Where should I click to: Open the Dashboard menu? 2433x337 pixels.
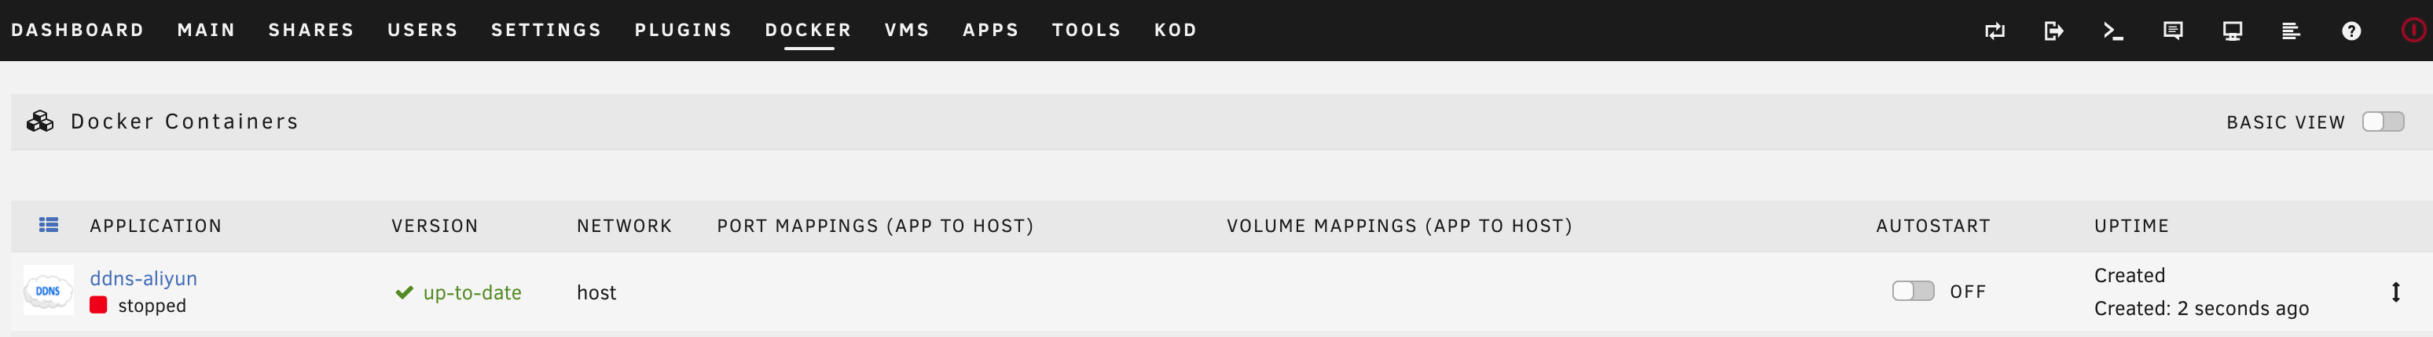pyautogui.click(x=78, y=30)
